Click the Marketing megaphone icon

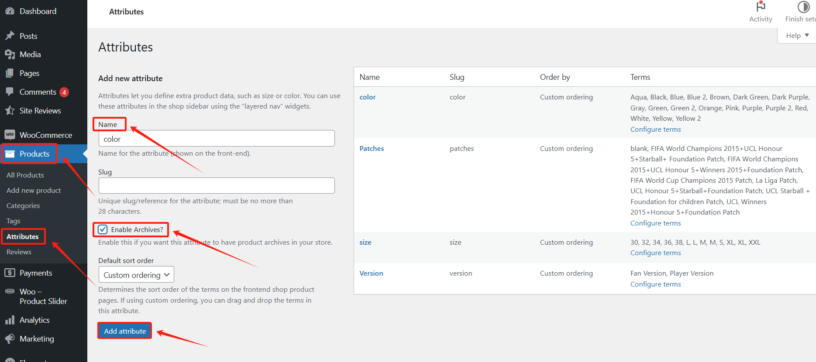pos(10,339)
